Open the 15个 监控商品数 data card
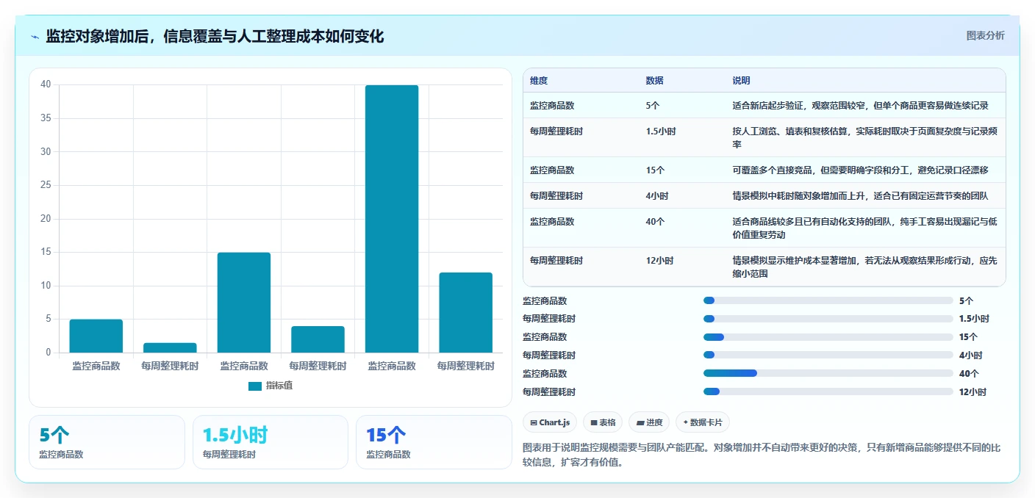The image size is (1035, 498). (433, 442)
